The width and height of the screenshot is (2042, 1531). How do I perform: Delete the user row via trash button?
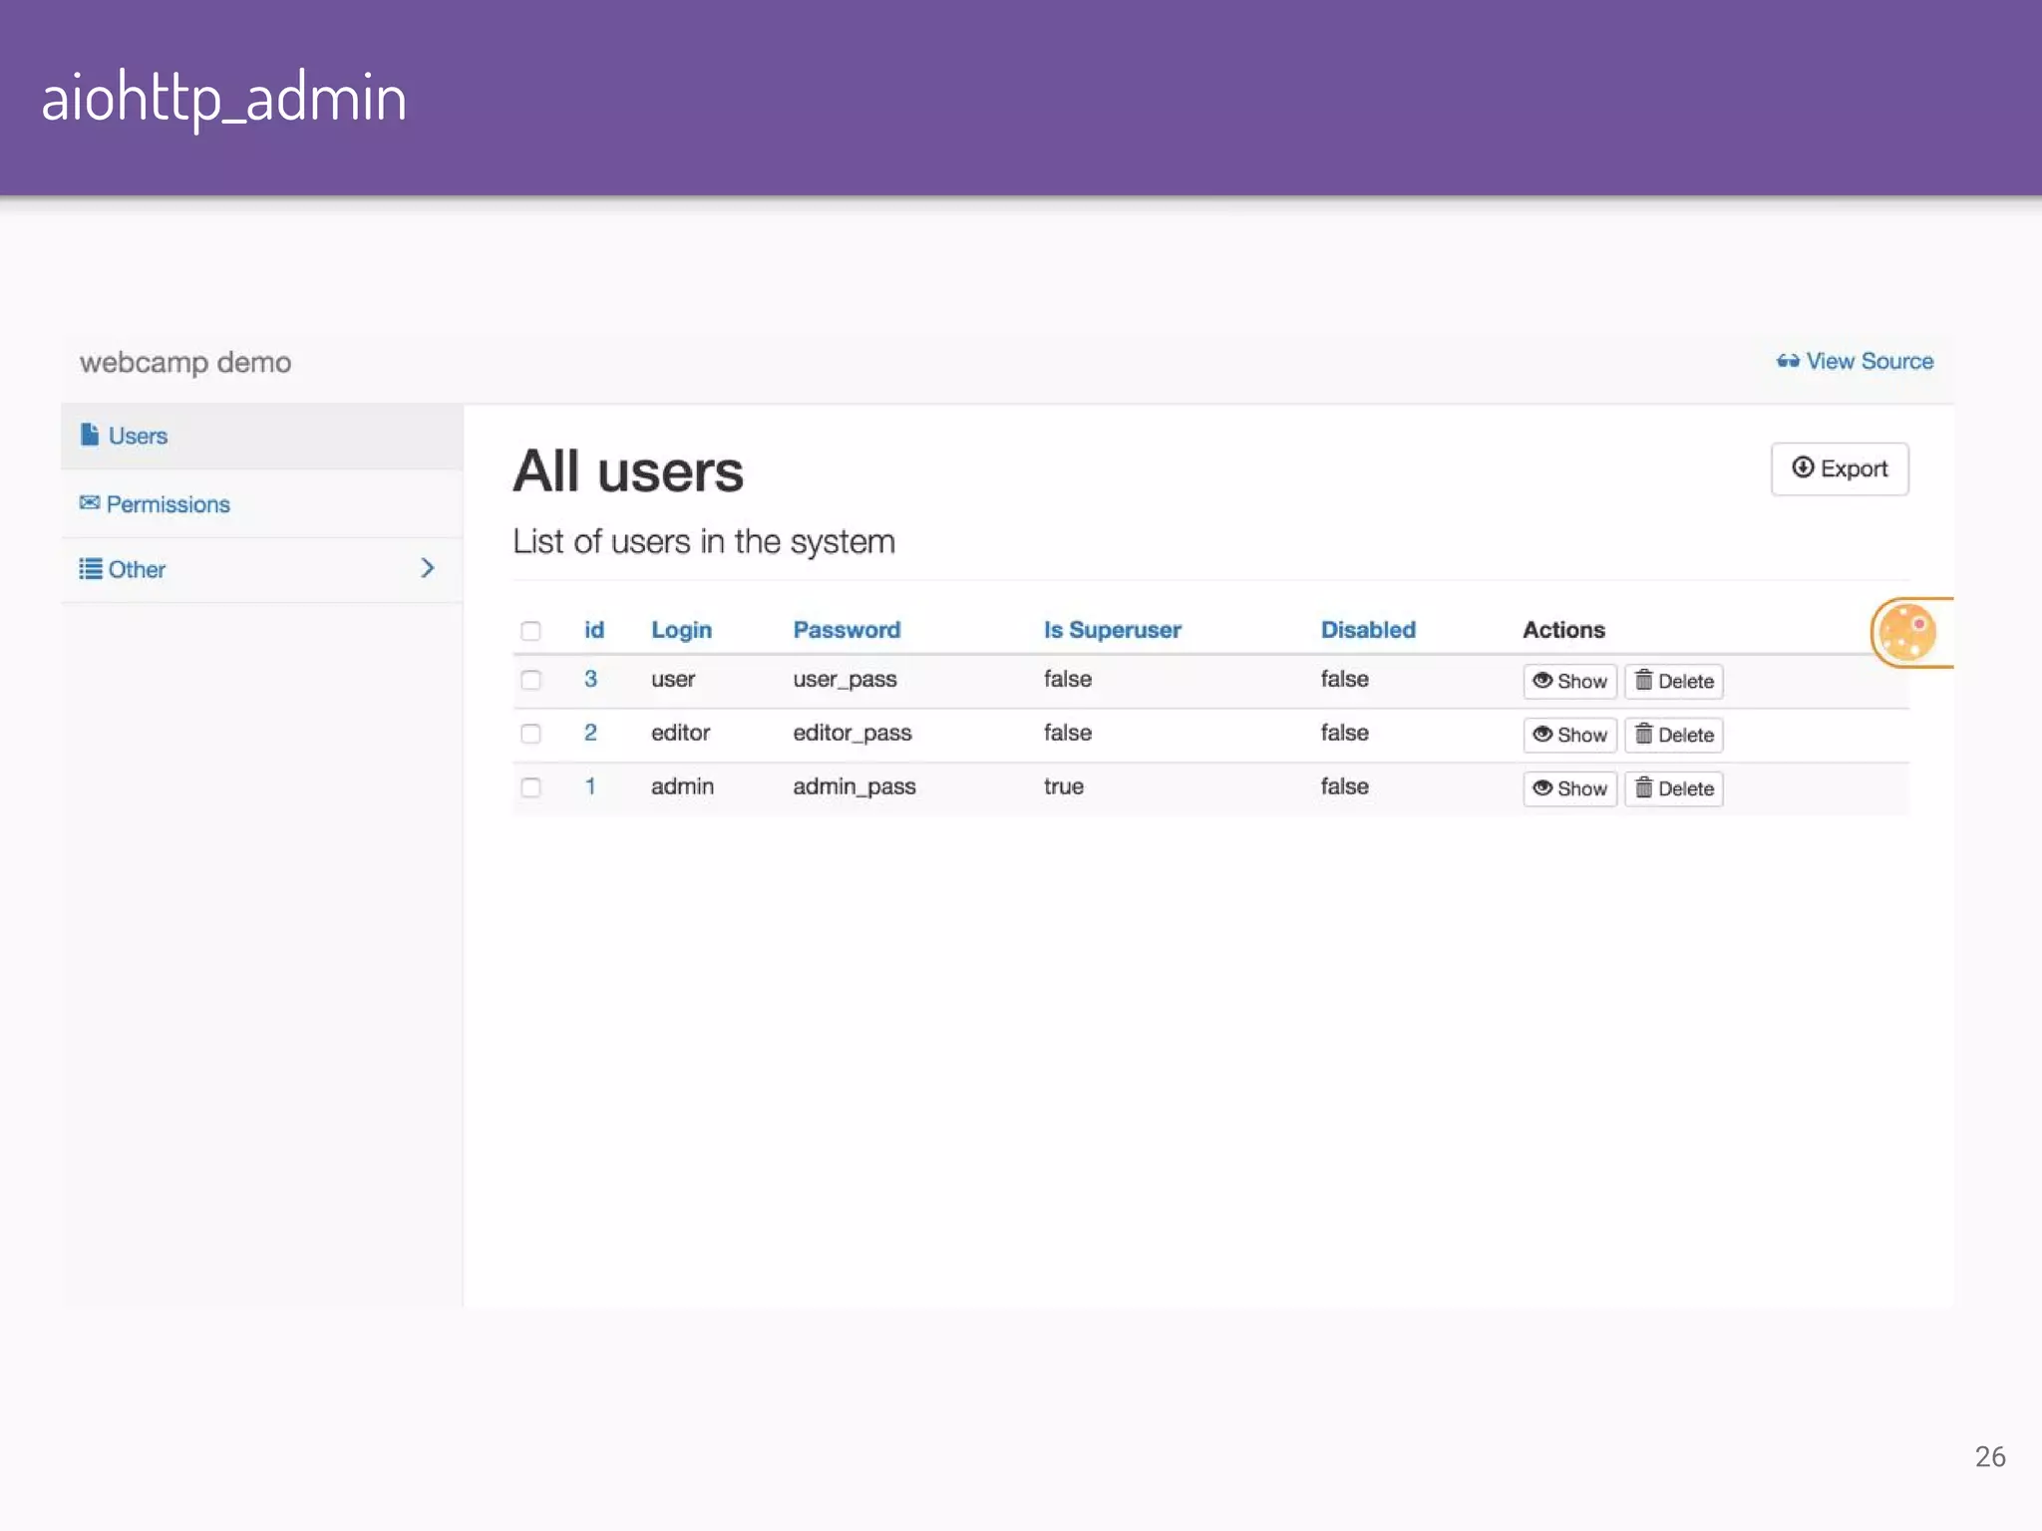(x=1674, y=682)
